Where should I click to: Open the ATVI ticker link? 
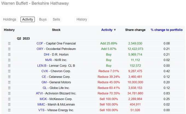(39, 93)
